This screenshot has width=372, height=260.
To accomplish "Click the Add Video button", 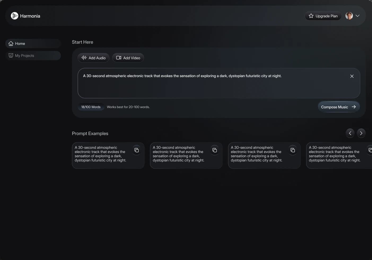I will click(128, 58).
